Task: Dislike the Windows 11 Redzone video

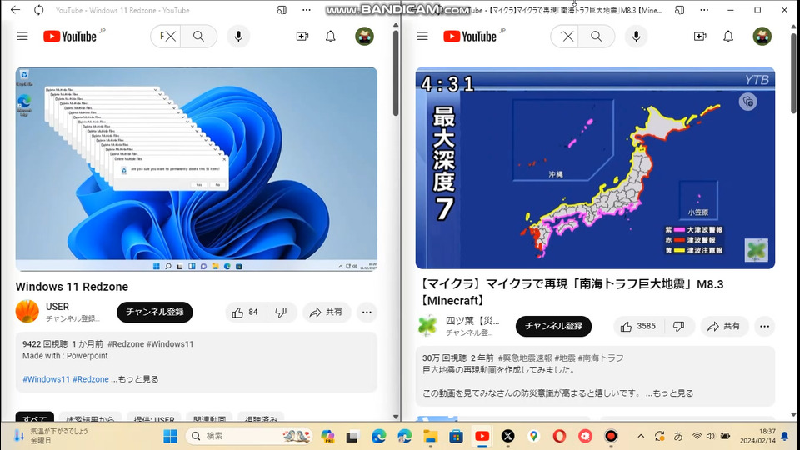Action: click(x=281, y=312)
